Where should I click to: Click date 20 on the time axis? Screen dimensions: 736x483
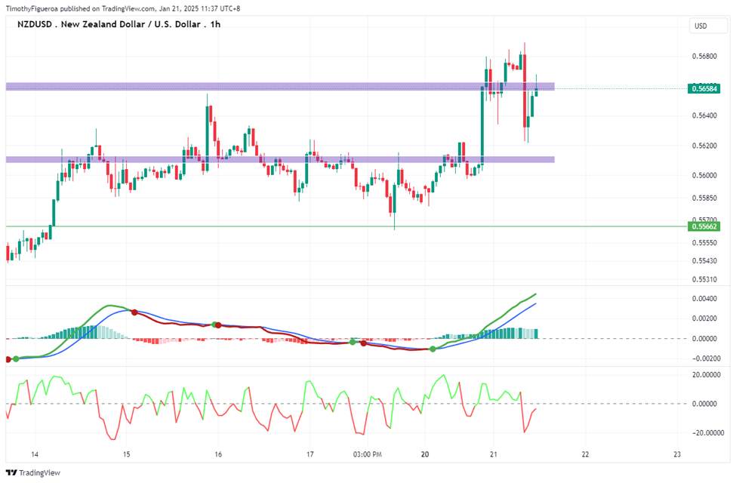pos(425,454)
